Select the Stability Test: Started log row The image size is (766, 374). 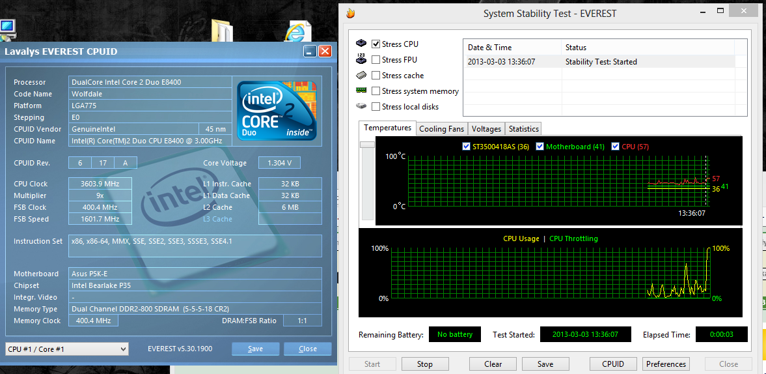(599, 62)
